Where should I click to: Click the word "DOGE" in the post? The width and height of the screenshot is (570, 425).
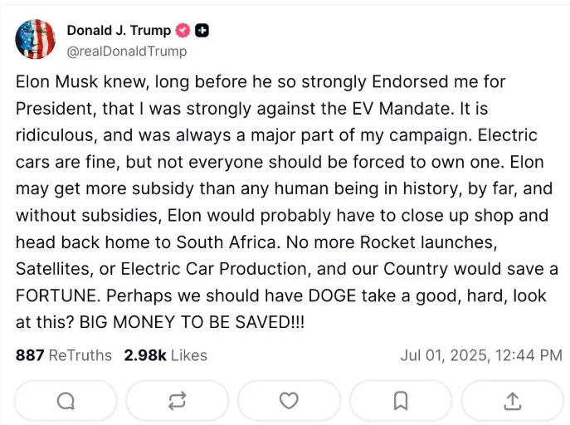(332, 296)
